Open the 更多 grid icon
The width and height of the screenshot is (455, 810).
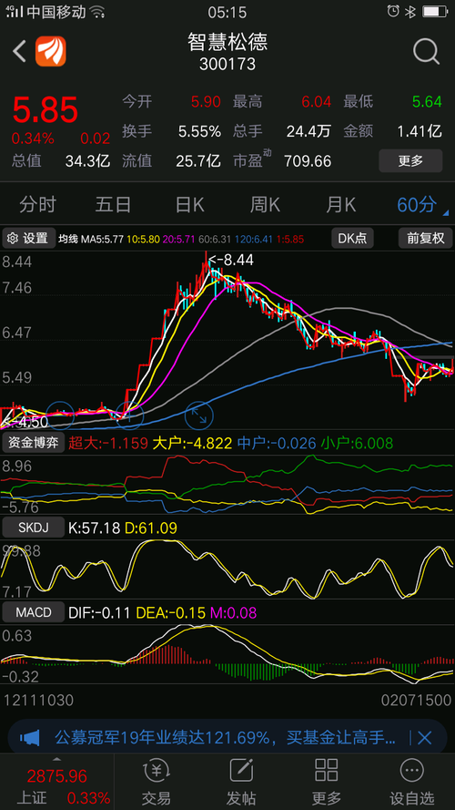point(326,771)
